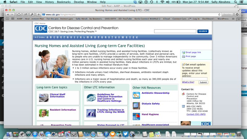Go forward using Safari's forward arrow
The height and width of the screenshot is (139, 247).
coord(12,15)
